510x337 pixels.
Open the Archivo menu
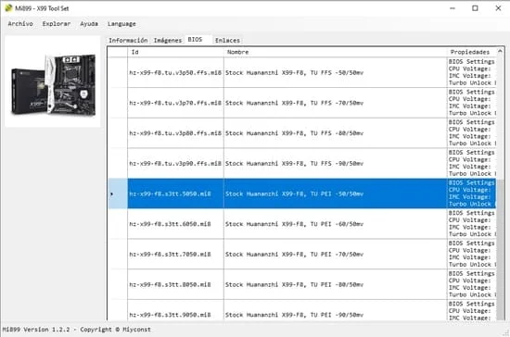tap(20, 24)
